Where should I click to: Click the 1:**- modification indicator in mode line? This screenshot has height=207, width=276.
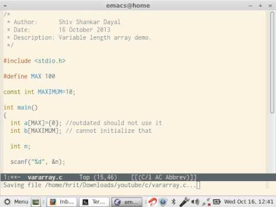pos(13,177)
